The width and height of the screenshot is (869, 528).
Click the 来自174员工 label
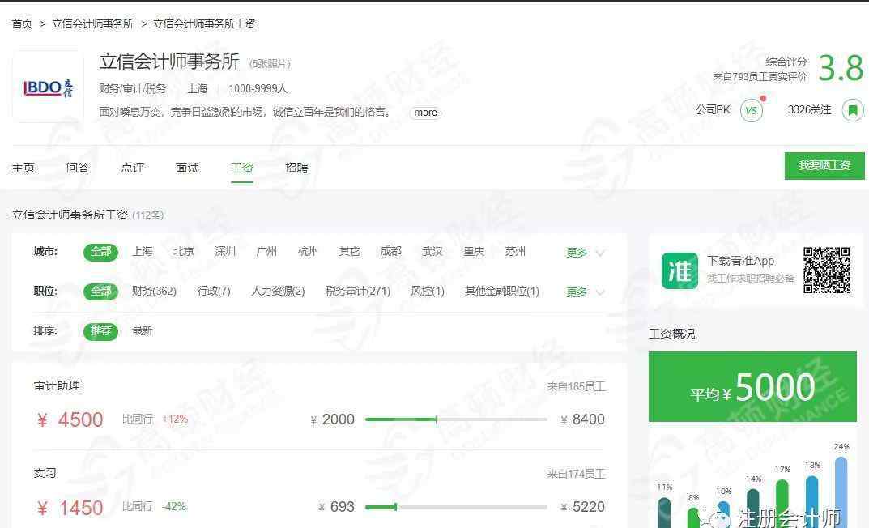click(x=577, y=474)
